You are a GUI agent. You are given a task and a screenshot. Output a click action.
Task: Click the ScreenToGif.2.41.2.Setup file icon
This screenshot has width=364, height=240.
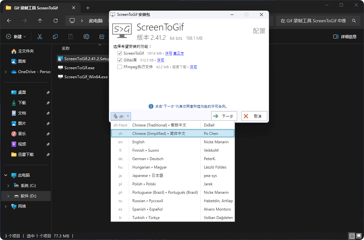click(x=61, y=59)
